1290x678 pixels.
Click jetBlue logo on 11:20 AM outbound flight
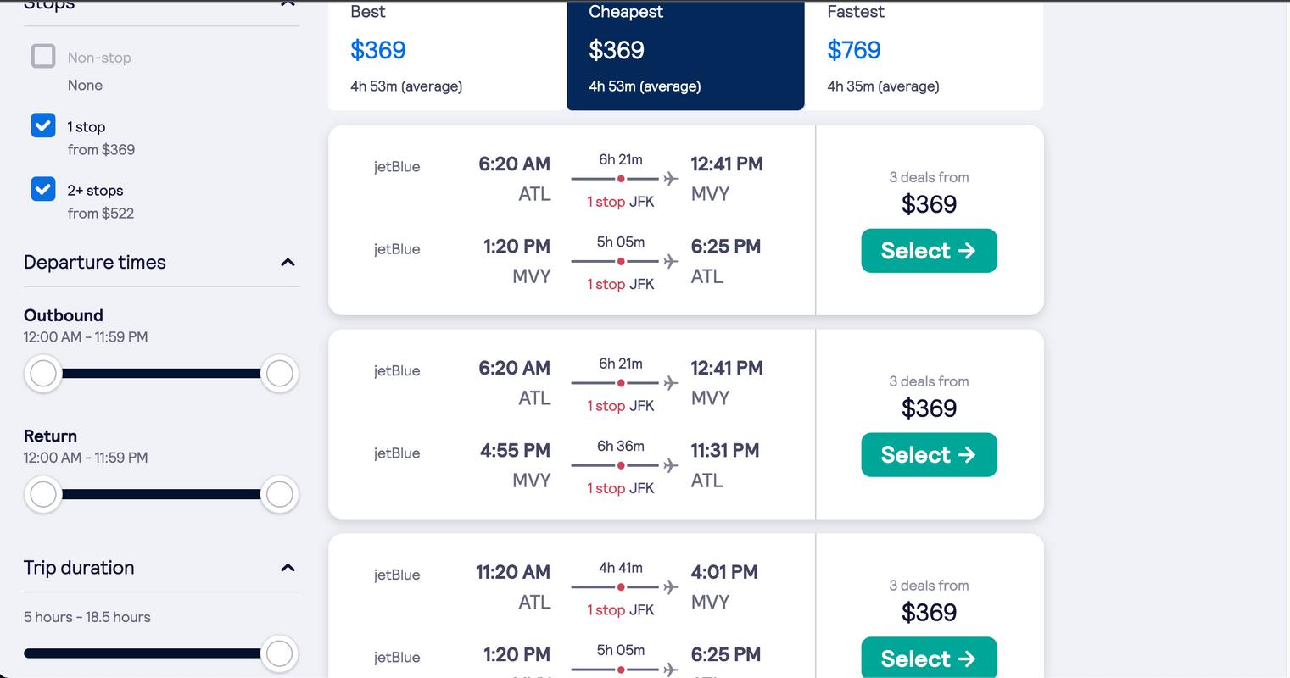[397, 575]
